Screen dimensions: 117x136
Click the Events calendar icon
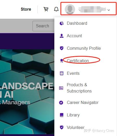click(62, 73)
